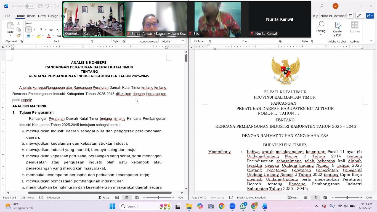Open the Editing dropdown in right ribbon
The width and height of the screenshot is (377, 212).
click(x=320, y=29)
